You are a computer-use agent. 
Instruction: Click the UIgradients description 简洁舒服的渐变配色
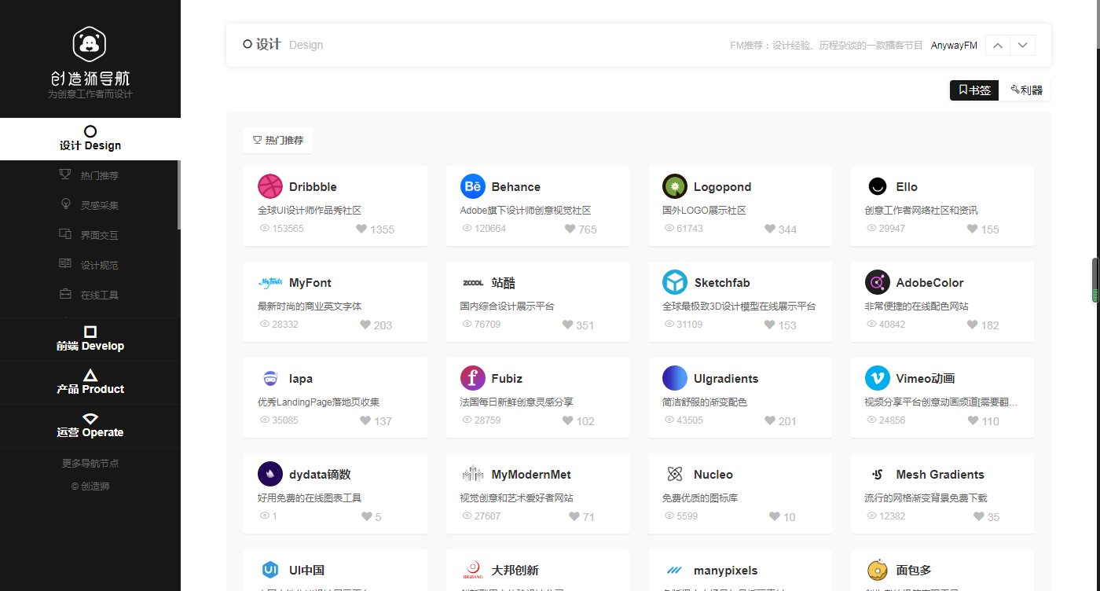704,402
